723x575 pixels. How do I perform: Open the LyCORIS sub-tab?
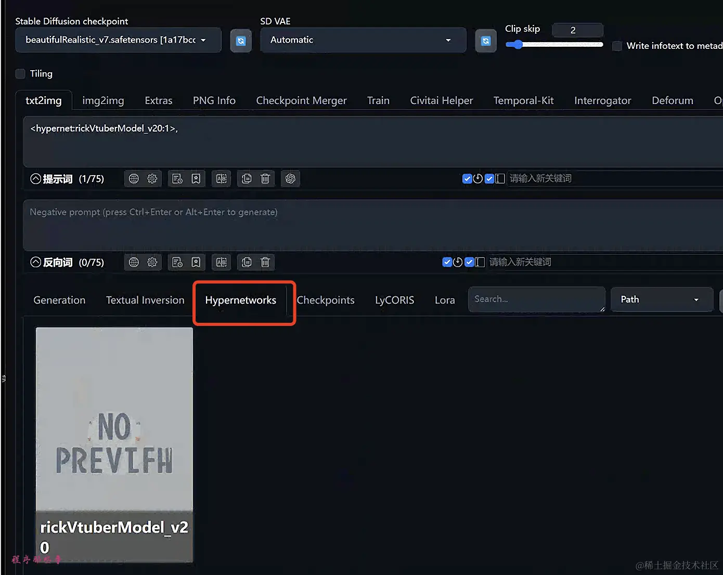(395, 300)
